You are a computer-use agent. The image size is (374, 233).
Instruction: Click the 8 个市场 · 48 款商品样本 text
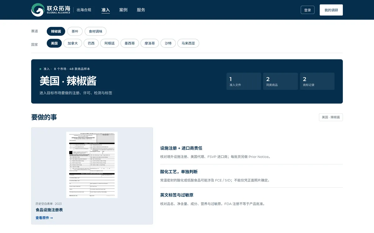point(72,69)
